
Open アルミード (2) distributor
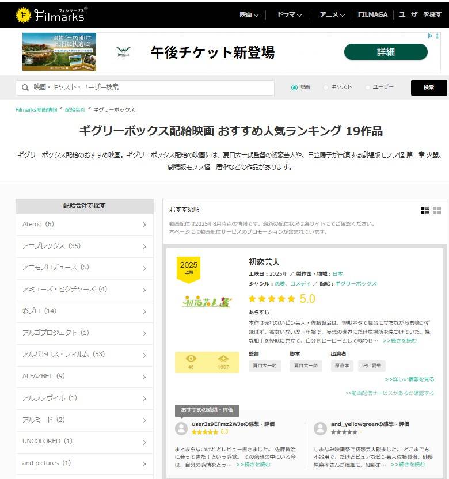[x=84, y=420]
